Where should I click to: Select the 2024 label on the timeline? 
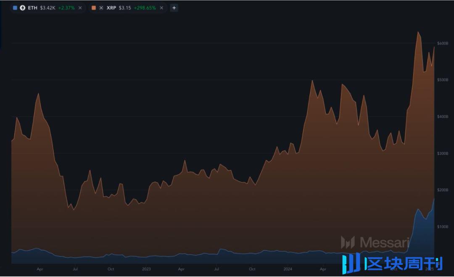pos(288,269)
